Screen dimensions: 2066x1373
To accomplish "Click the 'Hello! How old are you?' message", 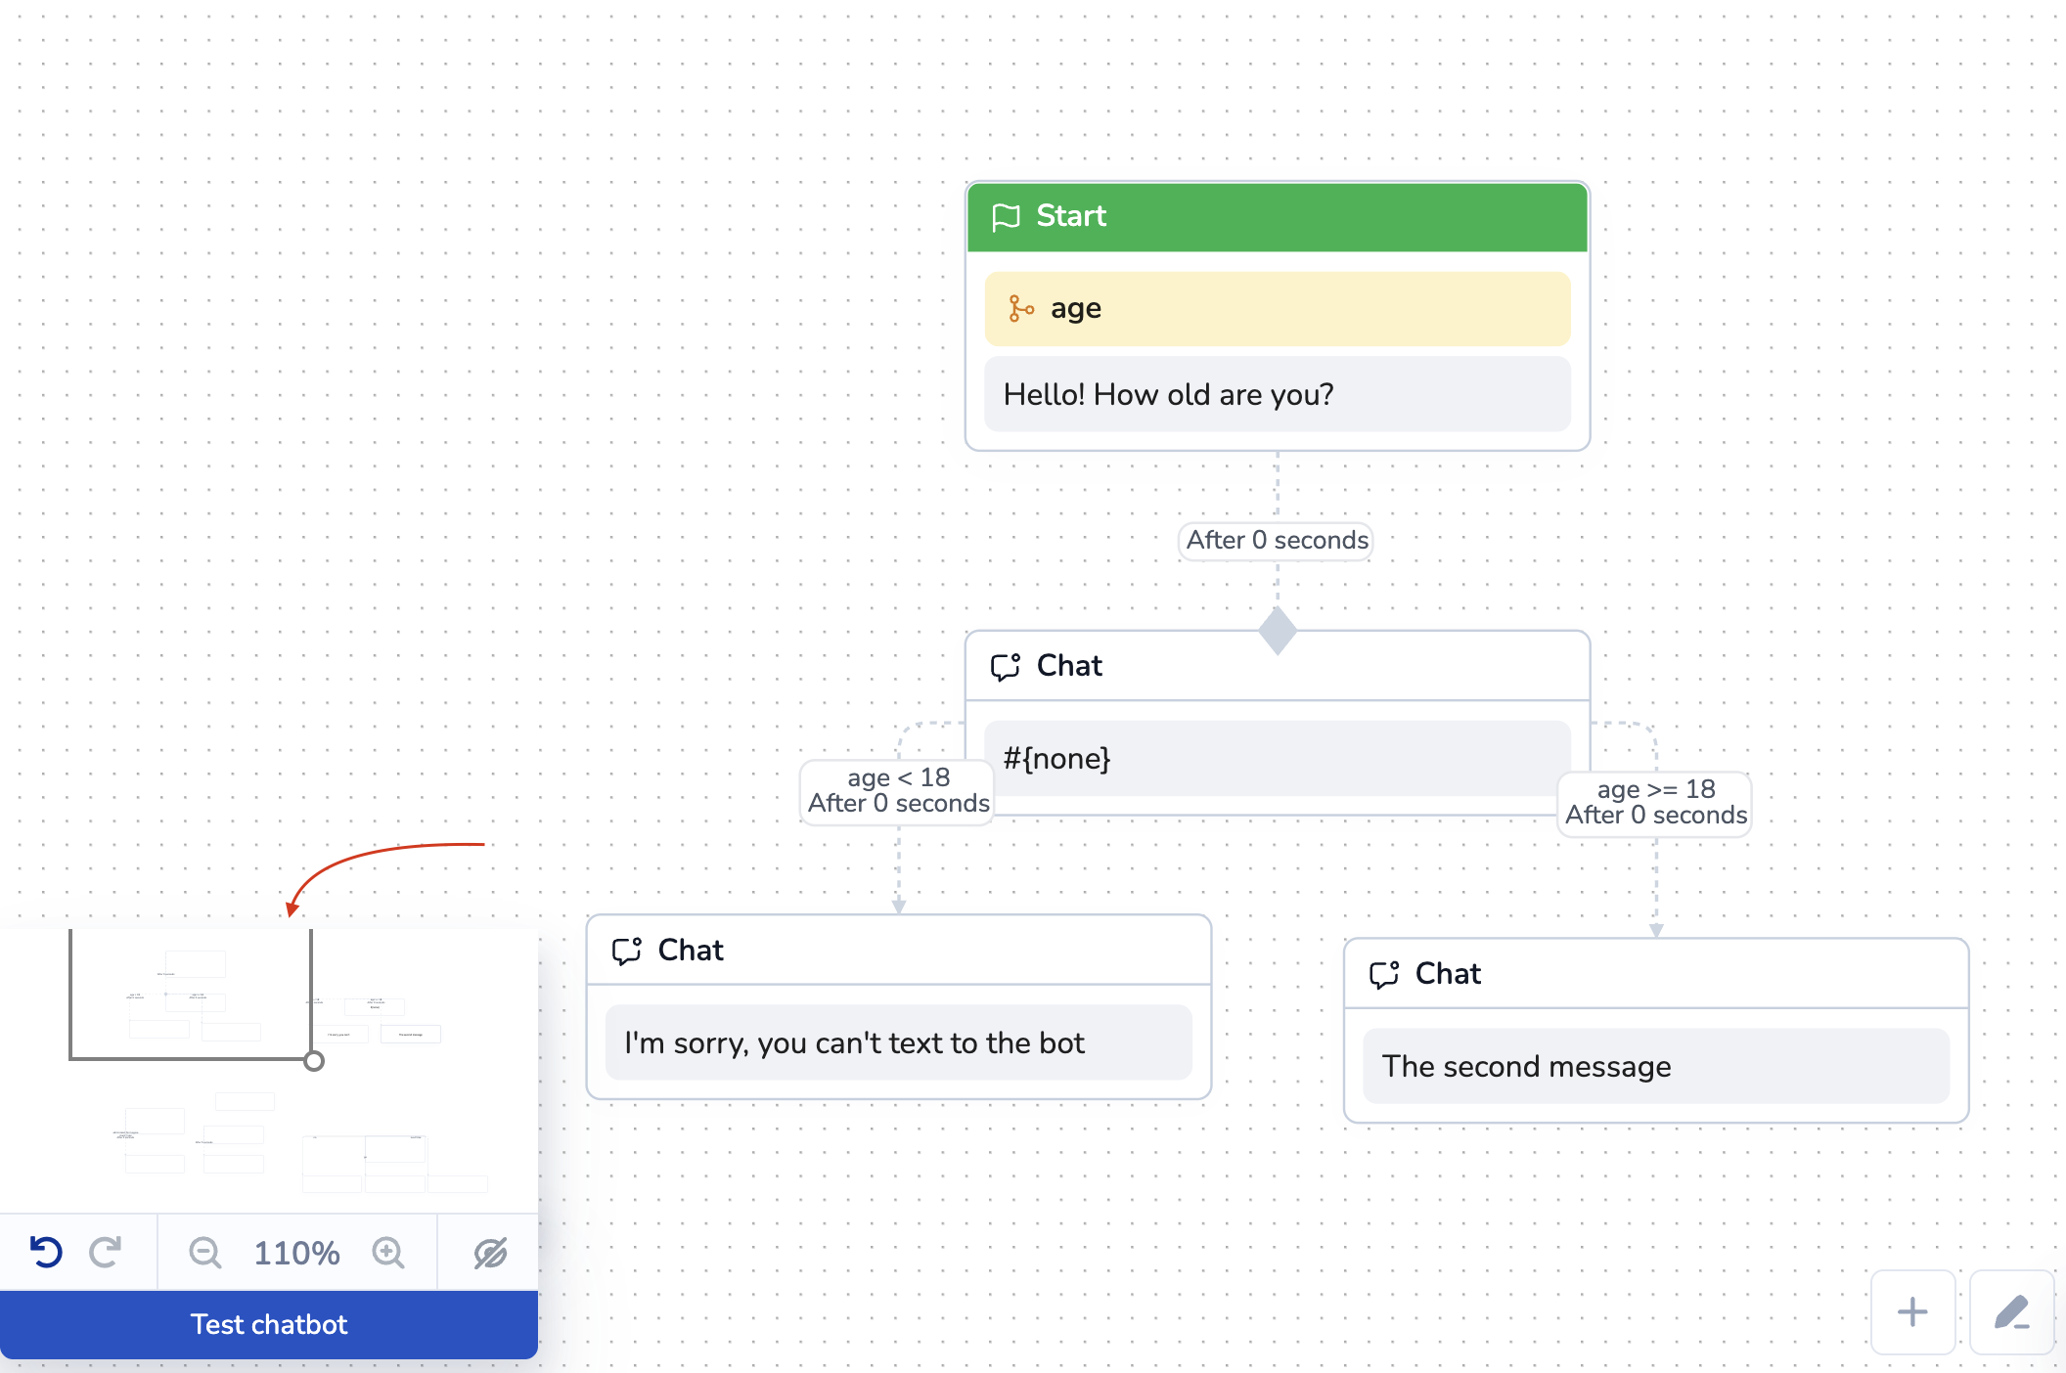I will 1277,394.
